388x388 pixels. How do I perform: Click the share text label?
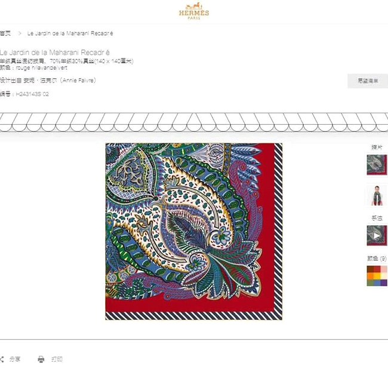(x=15, y=359)
